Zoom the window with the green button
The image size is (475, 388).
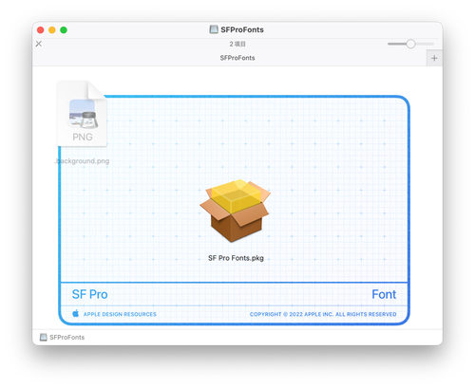click(64, 30)
